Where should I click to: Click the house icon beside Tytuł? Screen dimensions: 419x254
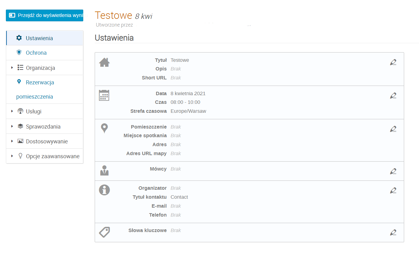[104, 62]
